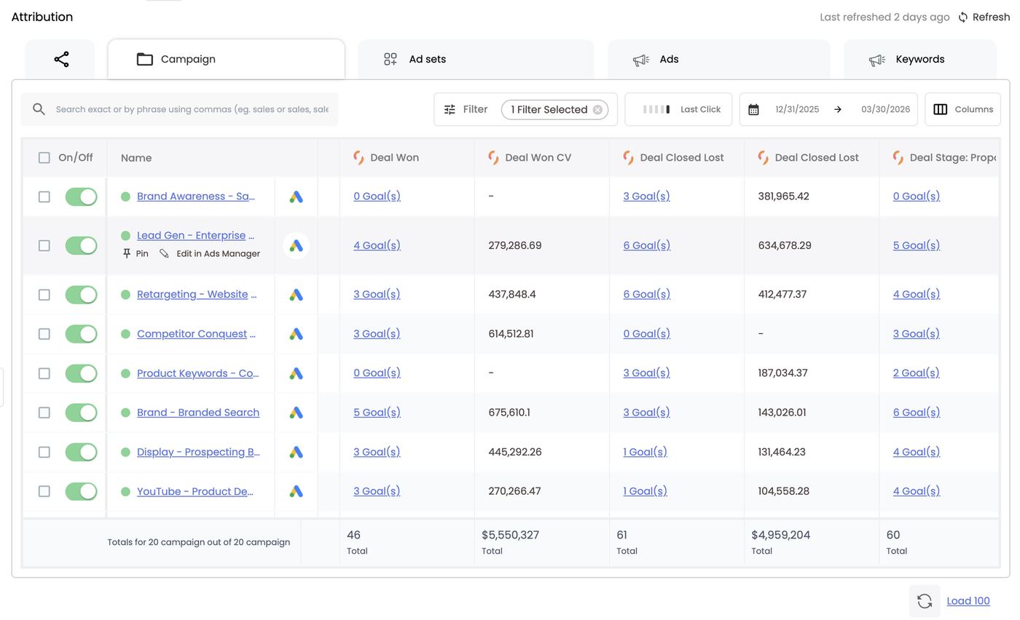
Task: Check the Retargeting - Website row checkbox
Action: (x=44, y=295)
